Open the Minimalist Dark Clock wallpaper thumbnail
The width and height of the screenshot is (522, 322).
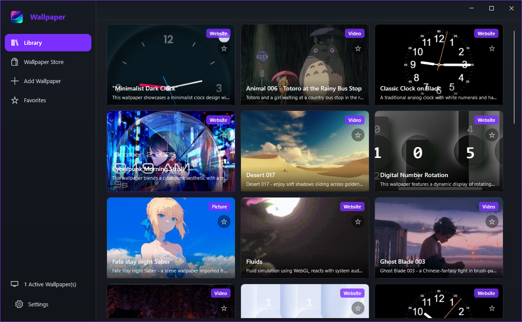[171, 64]
